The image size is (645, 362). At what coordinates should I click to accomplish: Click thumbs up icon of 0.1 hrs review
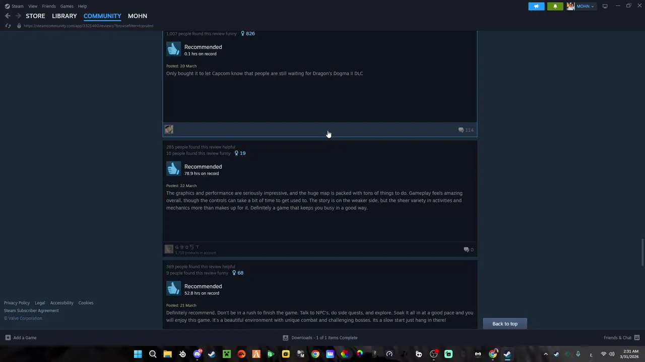click(173, 49)
